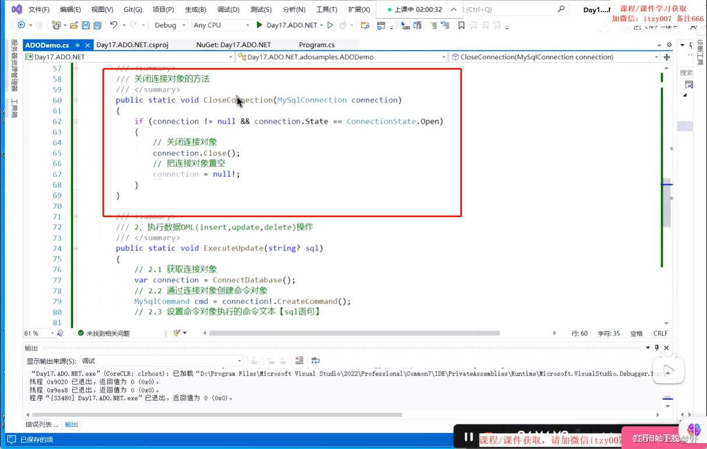
Task: Click the CRLF line ending indicator
Action: tap(660, 333)
